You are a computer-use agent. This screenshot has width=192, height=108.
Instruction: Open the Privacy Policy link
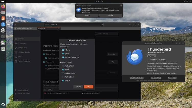click(172, 78)
